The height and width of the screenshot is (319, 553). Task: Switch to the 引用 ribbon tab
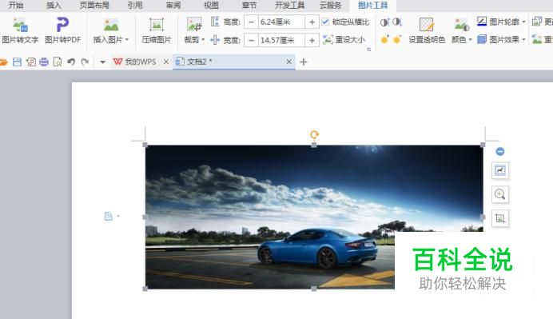(x=135, y=5)
